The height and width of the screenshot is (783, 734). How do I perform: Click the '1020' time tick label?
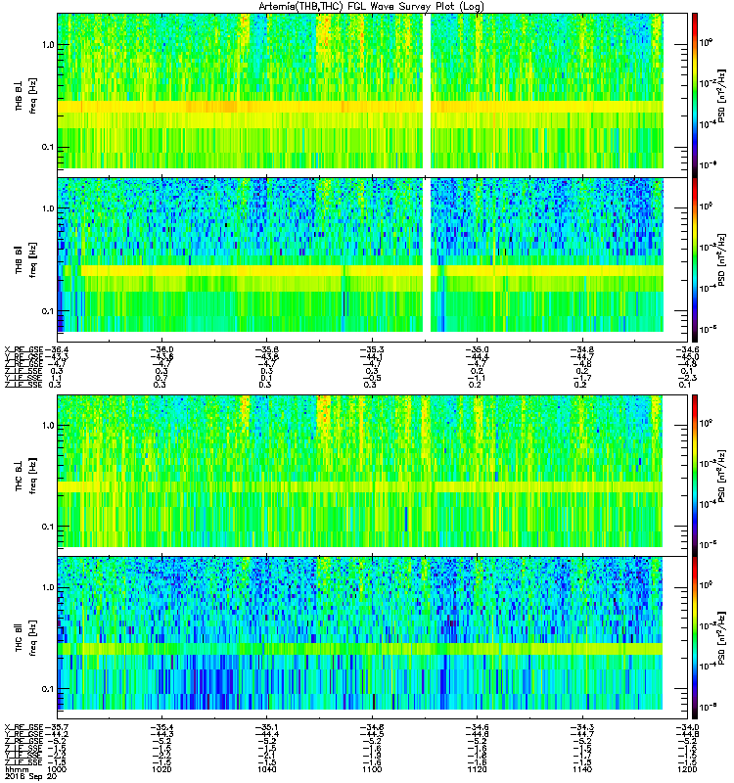161,769
